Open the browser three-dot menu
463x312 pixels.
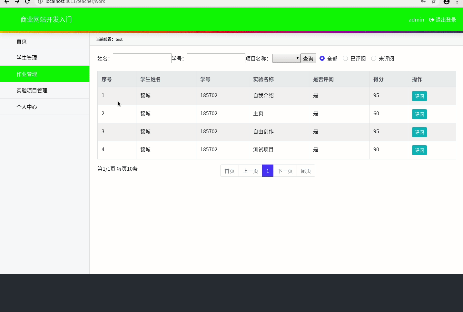[458, 2]
